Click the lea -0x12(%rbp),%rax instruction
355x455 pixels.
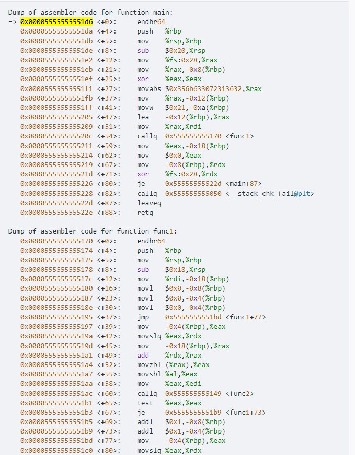pyautogui.click(x=183, y=117)
